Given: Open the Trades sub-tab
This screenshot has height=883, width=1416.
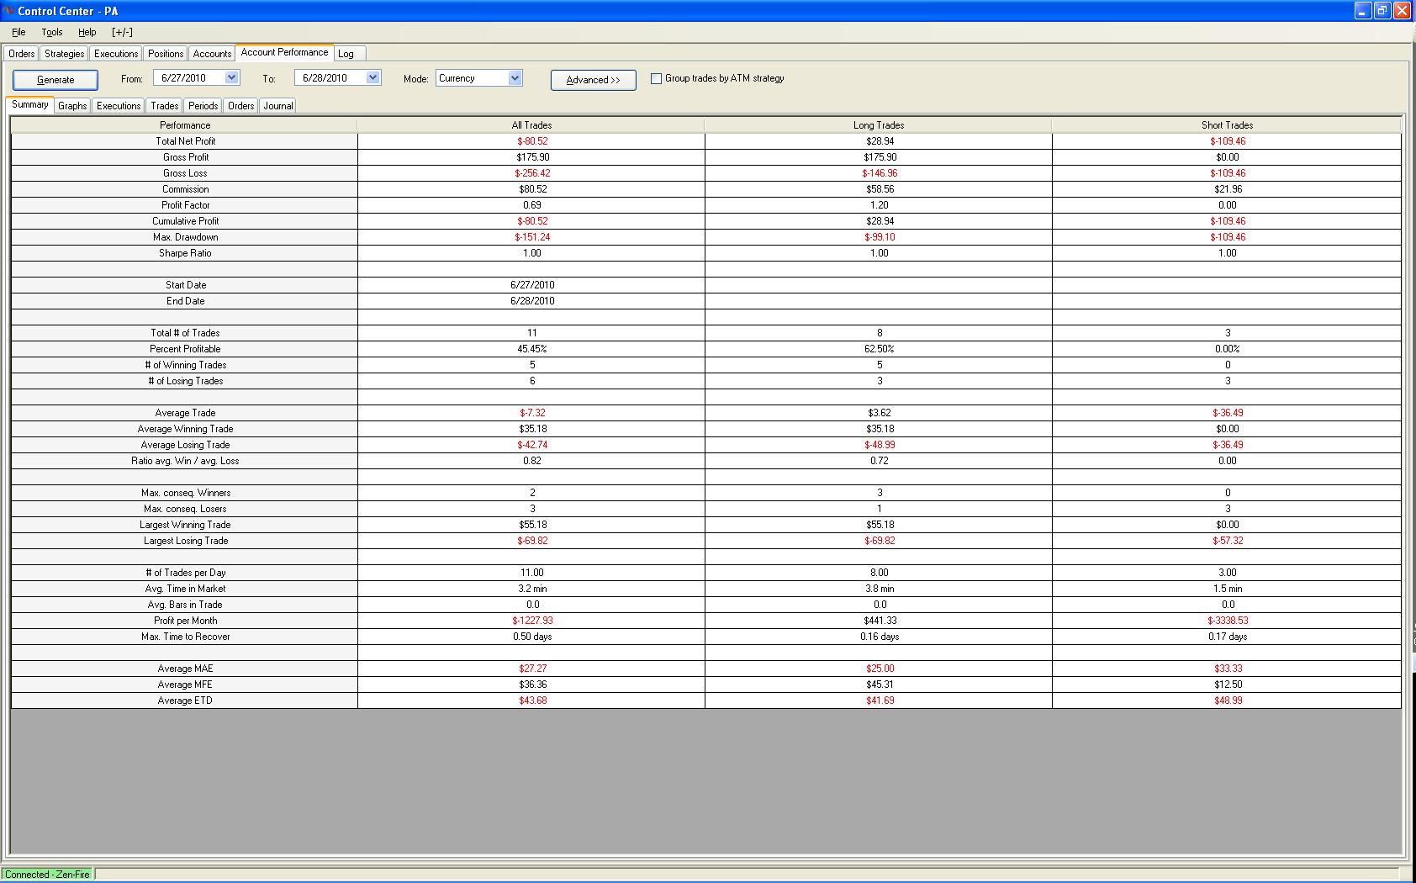Looking at the screenshot, I should tap(165, 106).
